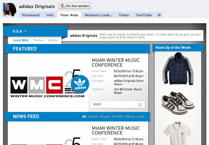Click the RSVP button
The image size is (209, 145).
click(118, 104)
